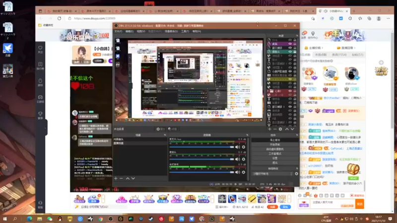
Task: Adjust the first mixer channel volume slider
Action: pos(201,147)
